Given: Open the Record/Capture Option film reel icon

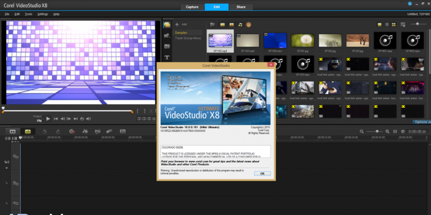Looking at the screenshot, I should coord(72,131).
